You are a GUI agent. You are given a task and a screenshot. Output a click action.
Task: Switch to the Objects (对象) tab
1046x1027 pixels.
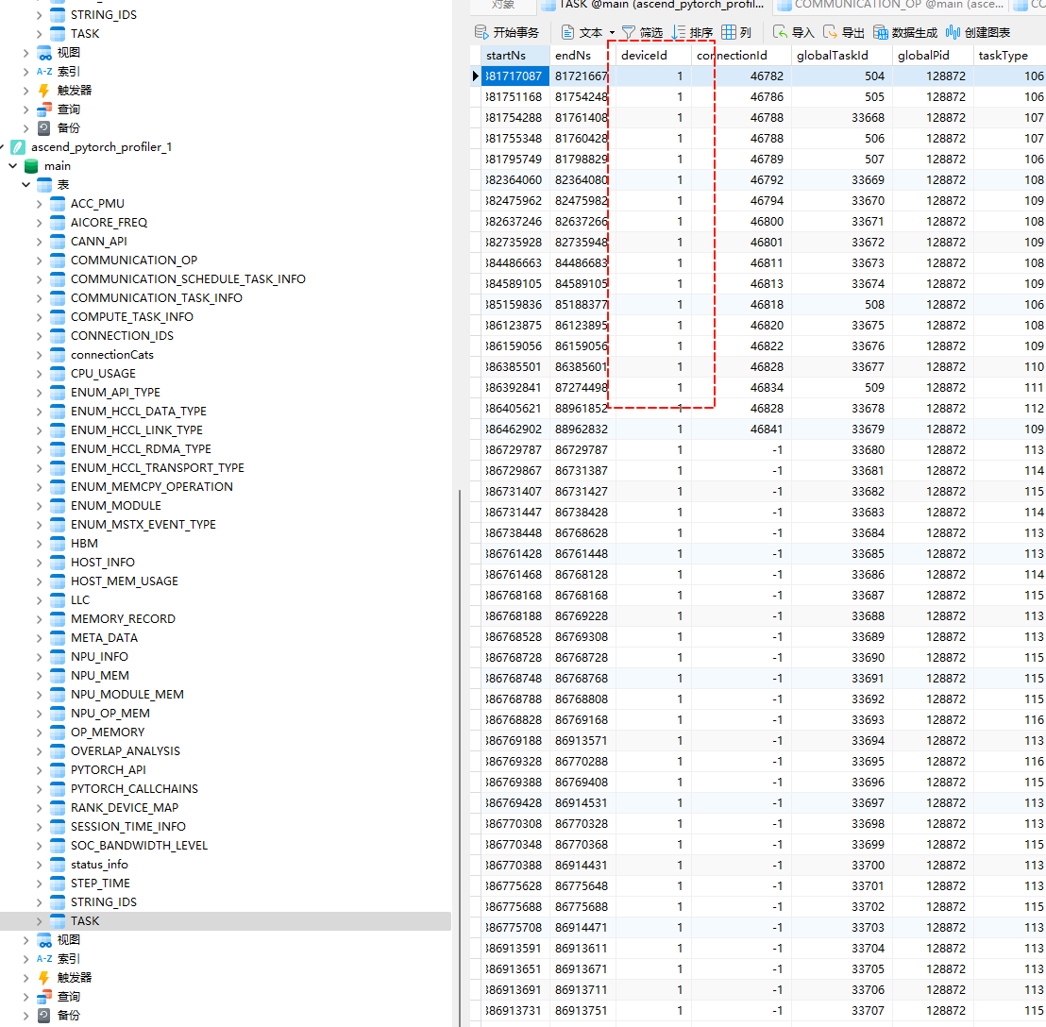(503, 6)
